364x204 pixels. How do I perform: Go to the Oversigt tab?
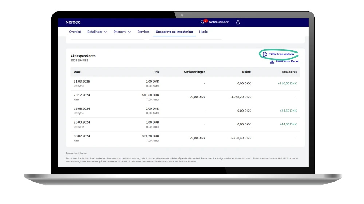click(x=75, y=32)
